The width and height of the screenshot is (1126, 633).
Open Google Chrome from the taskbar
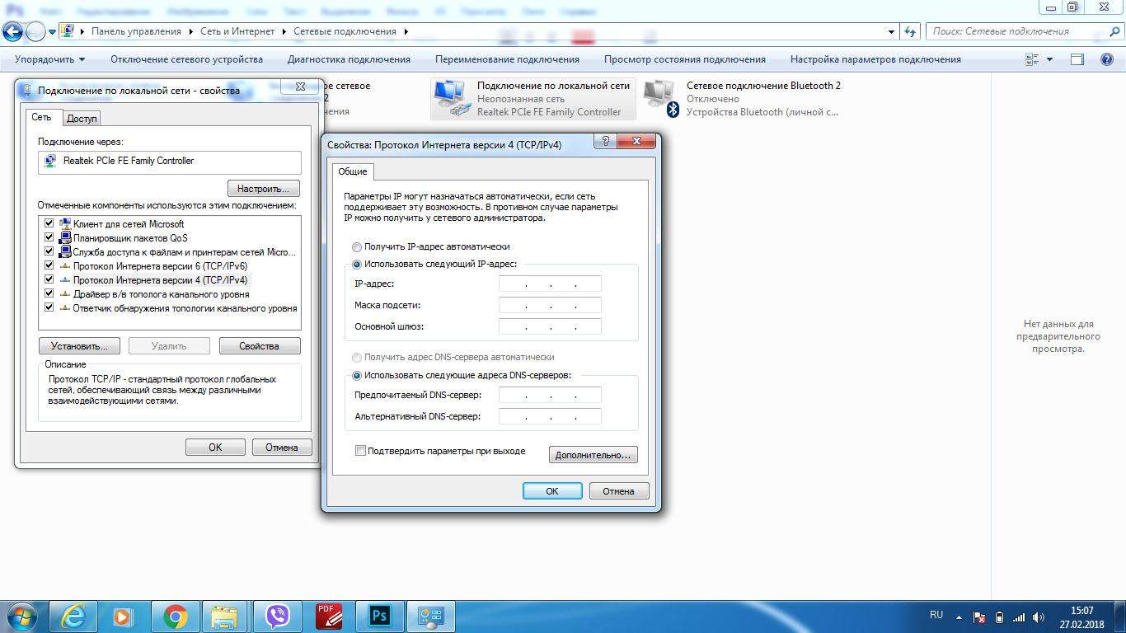point(175,616)
